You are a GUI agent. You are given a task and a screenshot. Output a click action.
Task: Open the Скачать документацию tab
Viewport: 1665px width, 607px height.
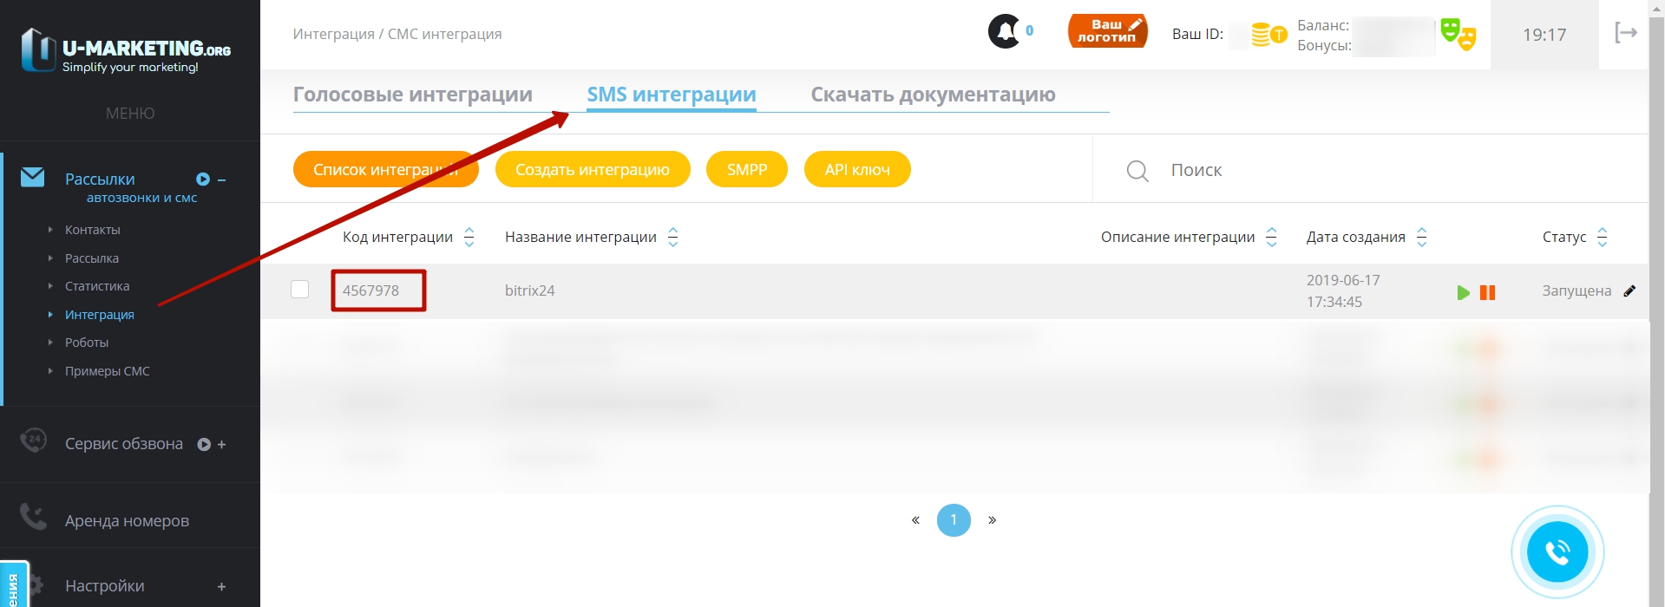click(933, 95)
